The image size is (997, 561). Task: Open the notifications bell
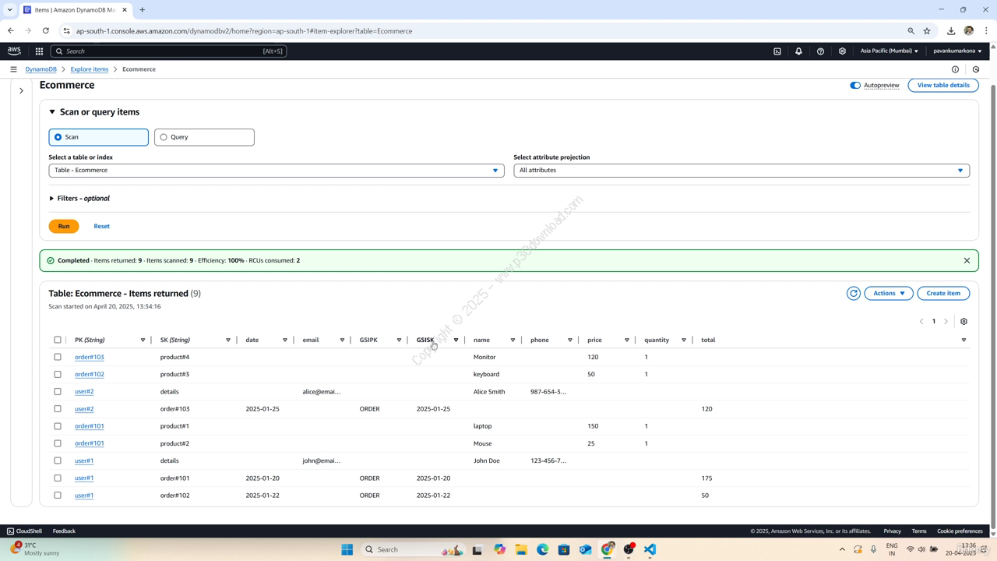click(x=798, y=51)
